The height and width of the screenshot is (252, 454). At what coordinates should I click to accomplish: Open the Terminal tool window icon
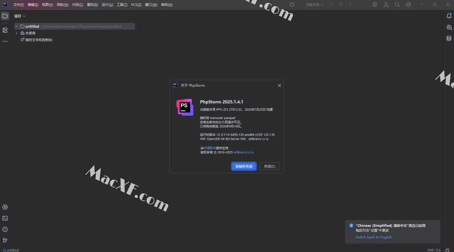(x=5, y=218)
